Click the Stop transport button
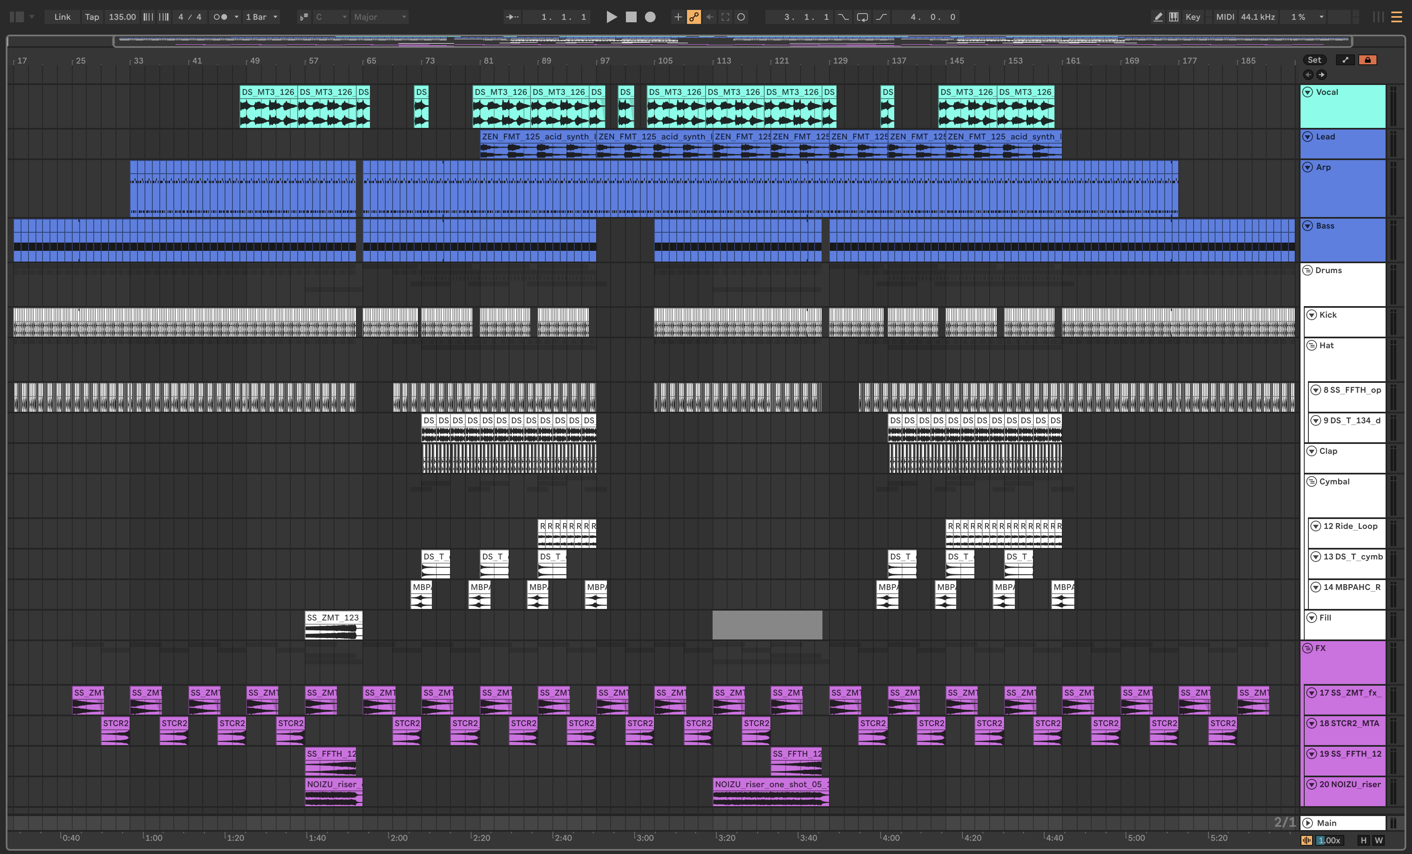The width and height of the screenshot is (1412, 854). (631, 17)
